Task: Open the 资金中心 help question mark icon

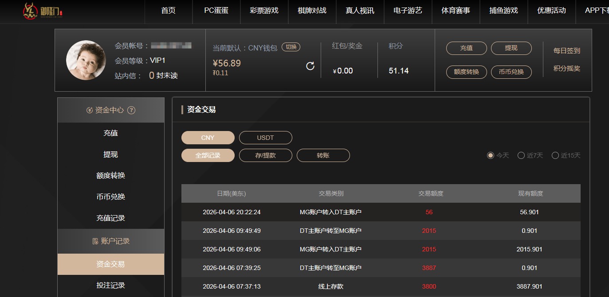Action: (x=131, y=110)
